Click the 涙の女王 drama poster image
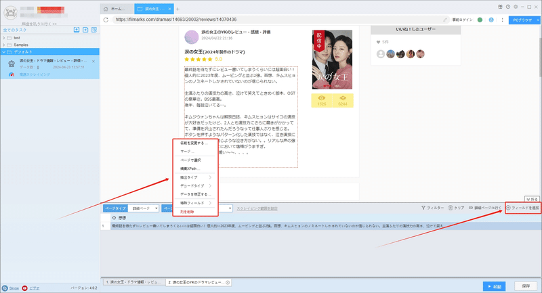 click(x=332, y=60)
